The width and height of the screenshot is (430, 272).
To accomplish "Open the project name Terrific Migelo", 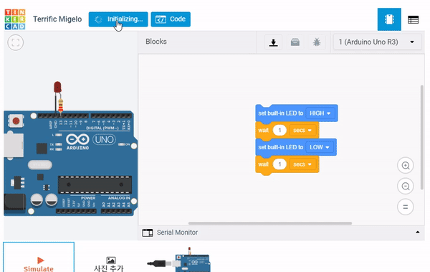I will (x=57, y=19).
